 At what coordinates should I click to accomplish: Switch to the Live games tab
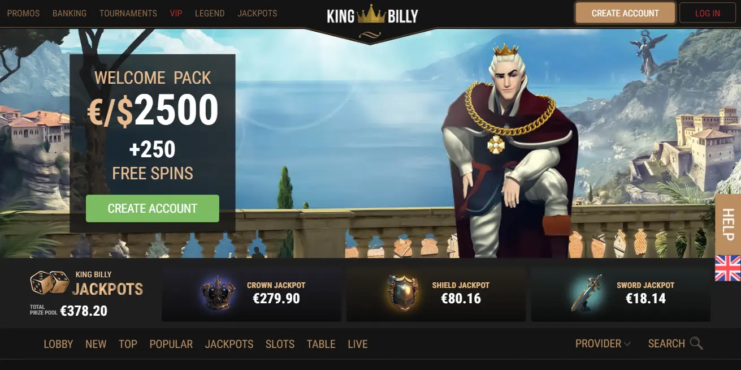358,344
